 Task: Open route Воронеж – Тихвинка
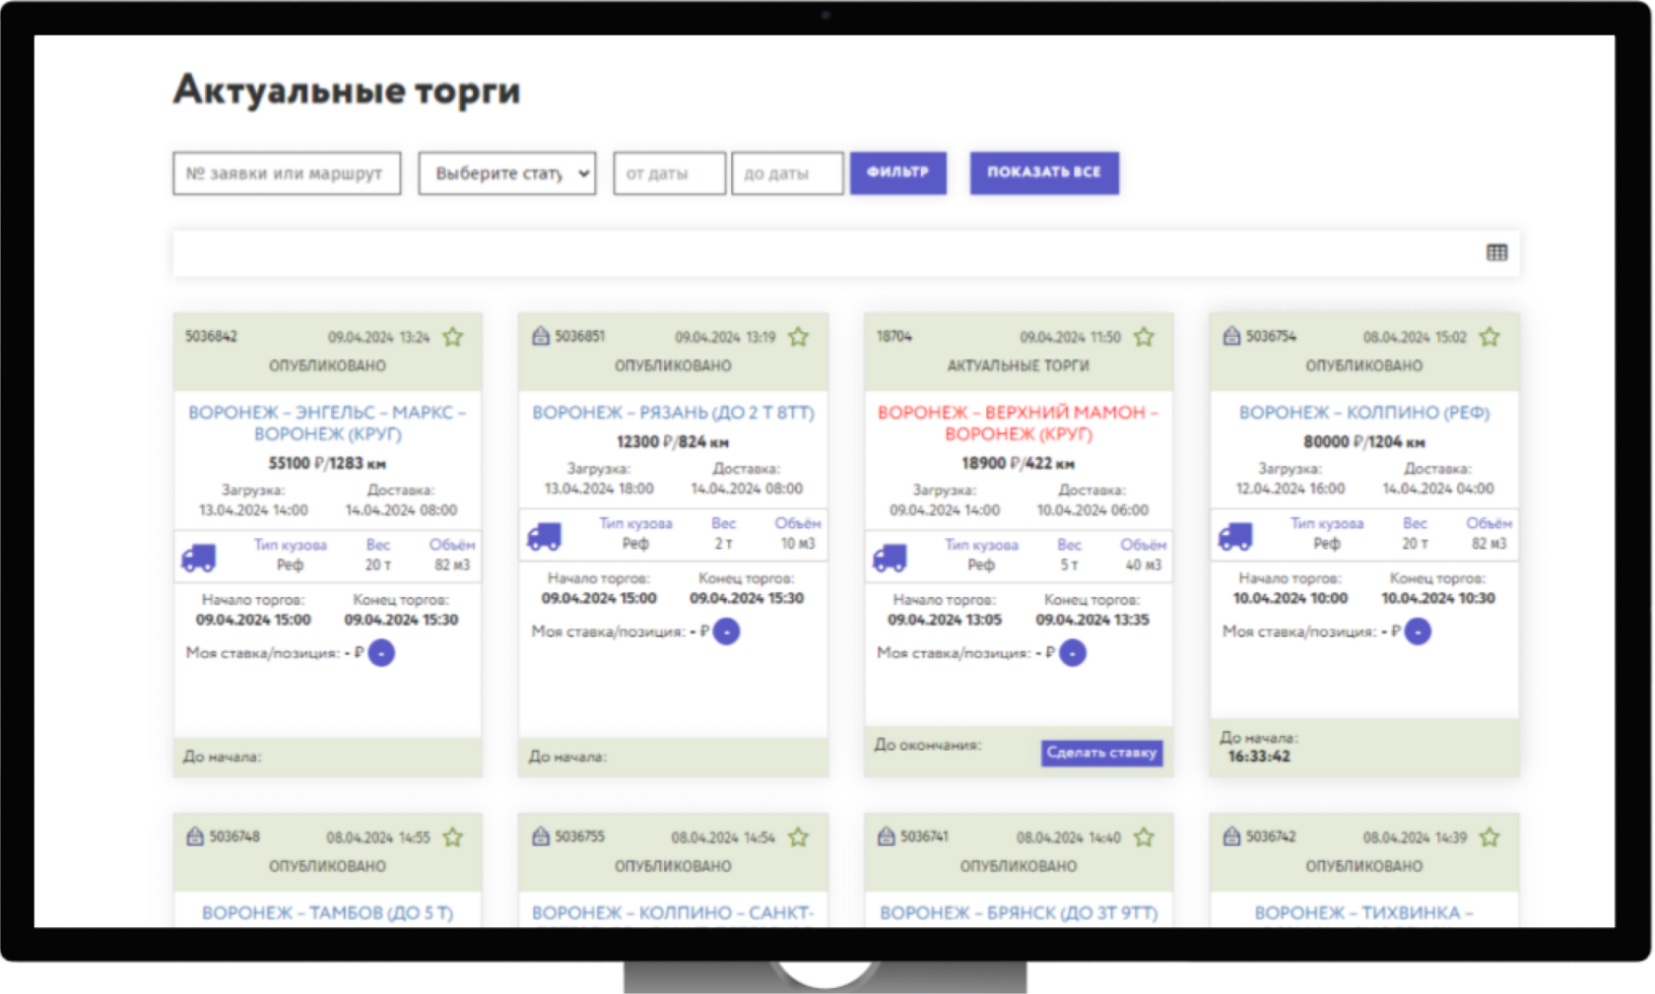coord(1364,913)
